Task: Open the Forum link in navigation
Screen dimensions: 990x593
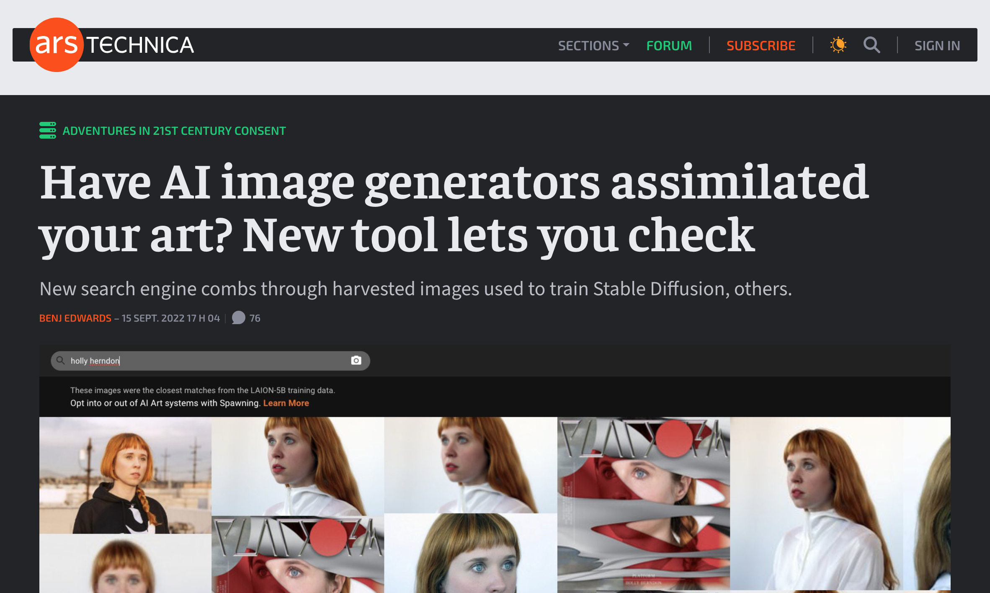Action: pos(669,45)
